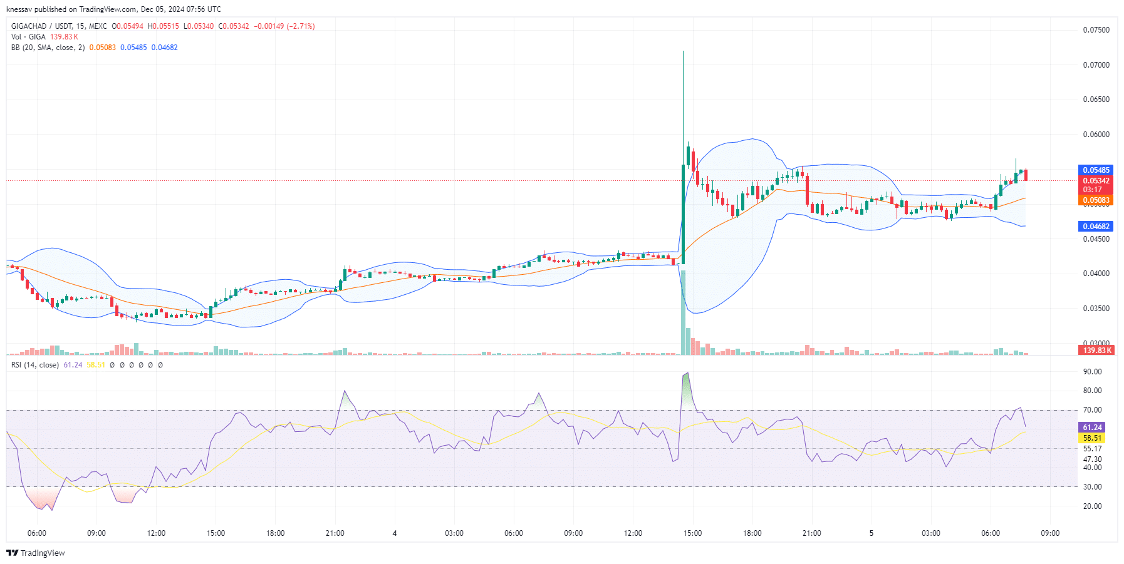
Task: Click the BB upper band value 0.05485 in the legend
Action: click(x=133, y=48)
